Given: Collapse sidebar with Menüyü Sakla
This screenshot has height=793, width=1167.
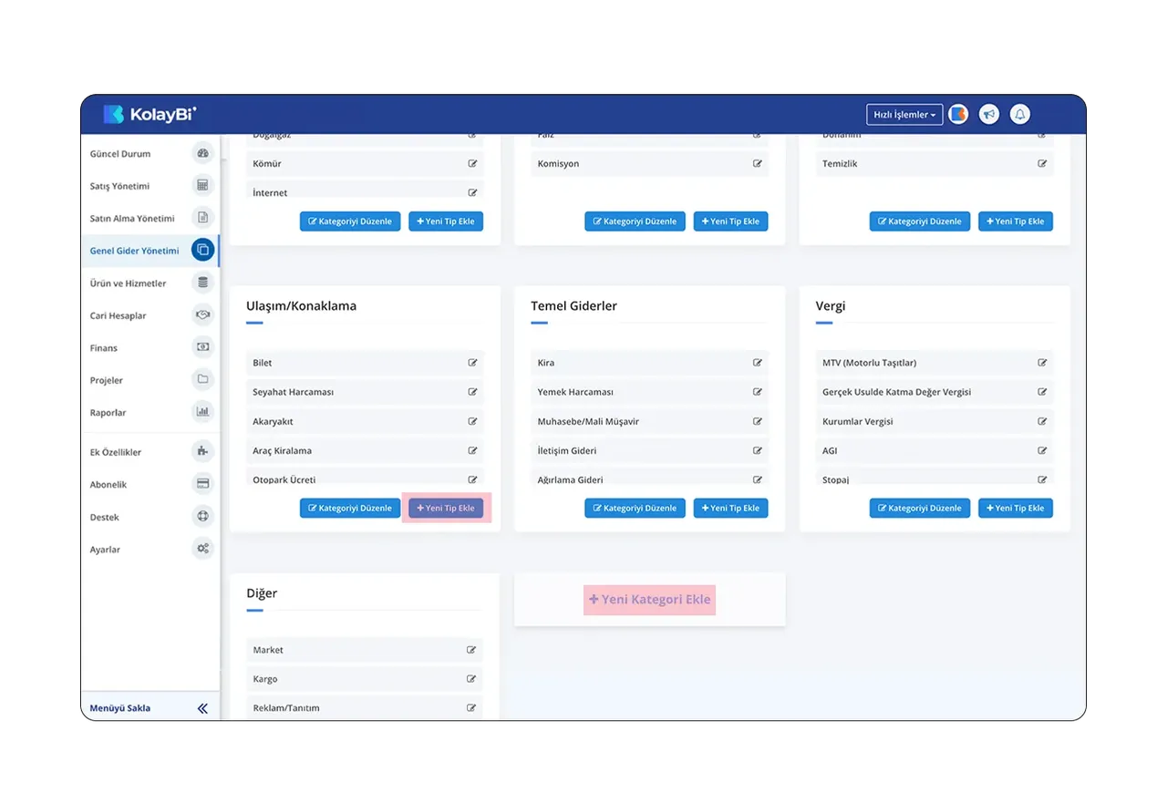Looking at the screenshot, I should [x=150, y=708].
